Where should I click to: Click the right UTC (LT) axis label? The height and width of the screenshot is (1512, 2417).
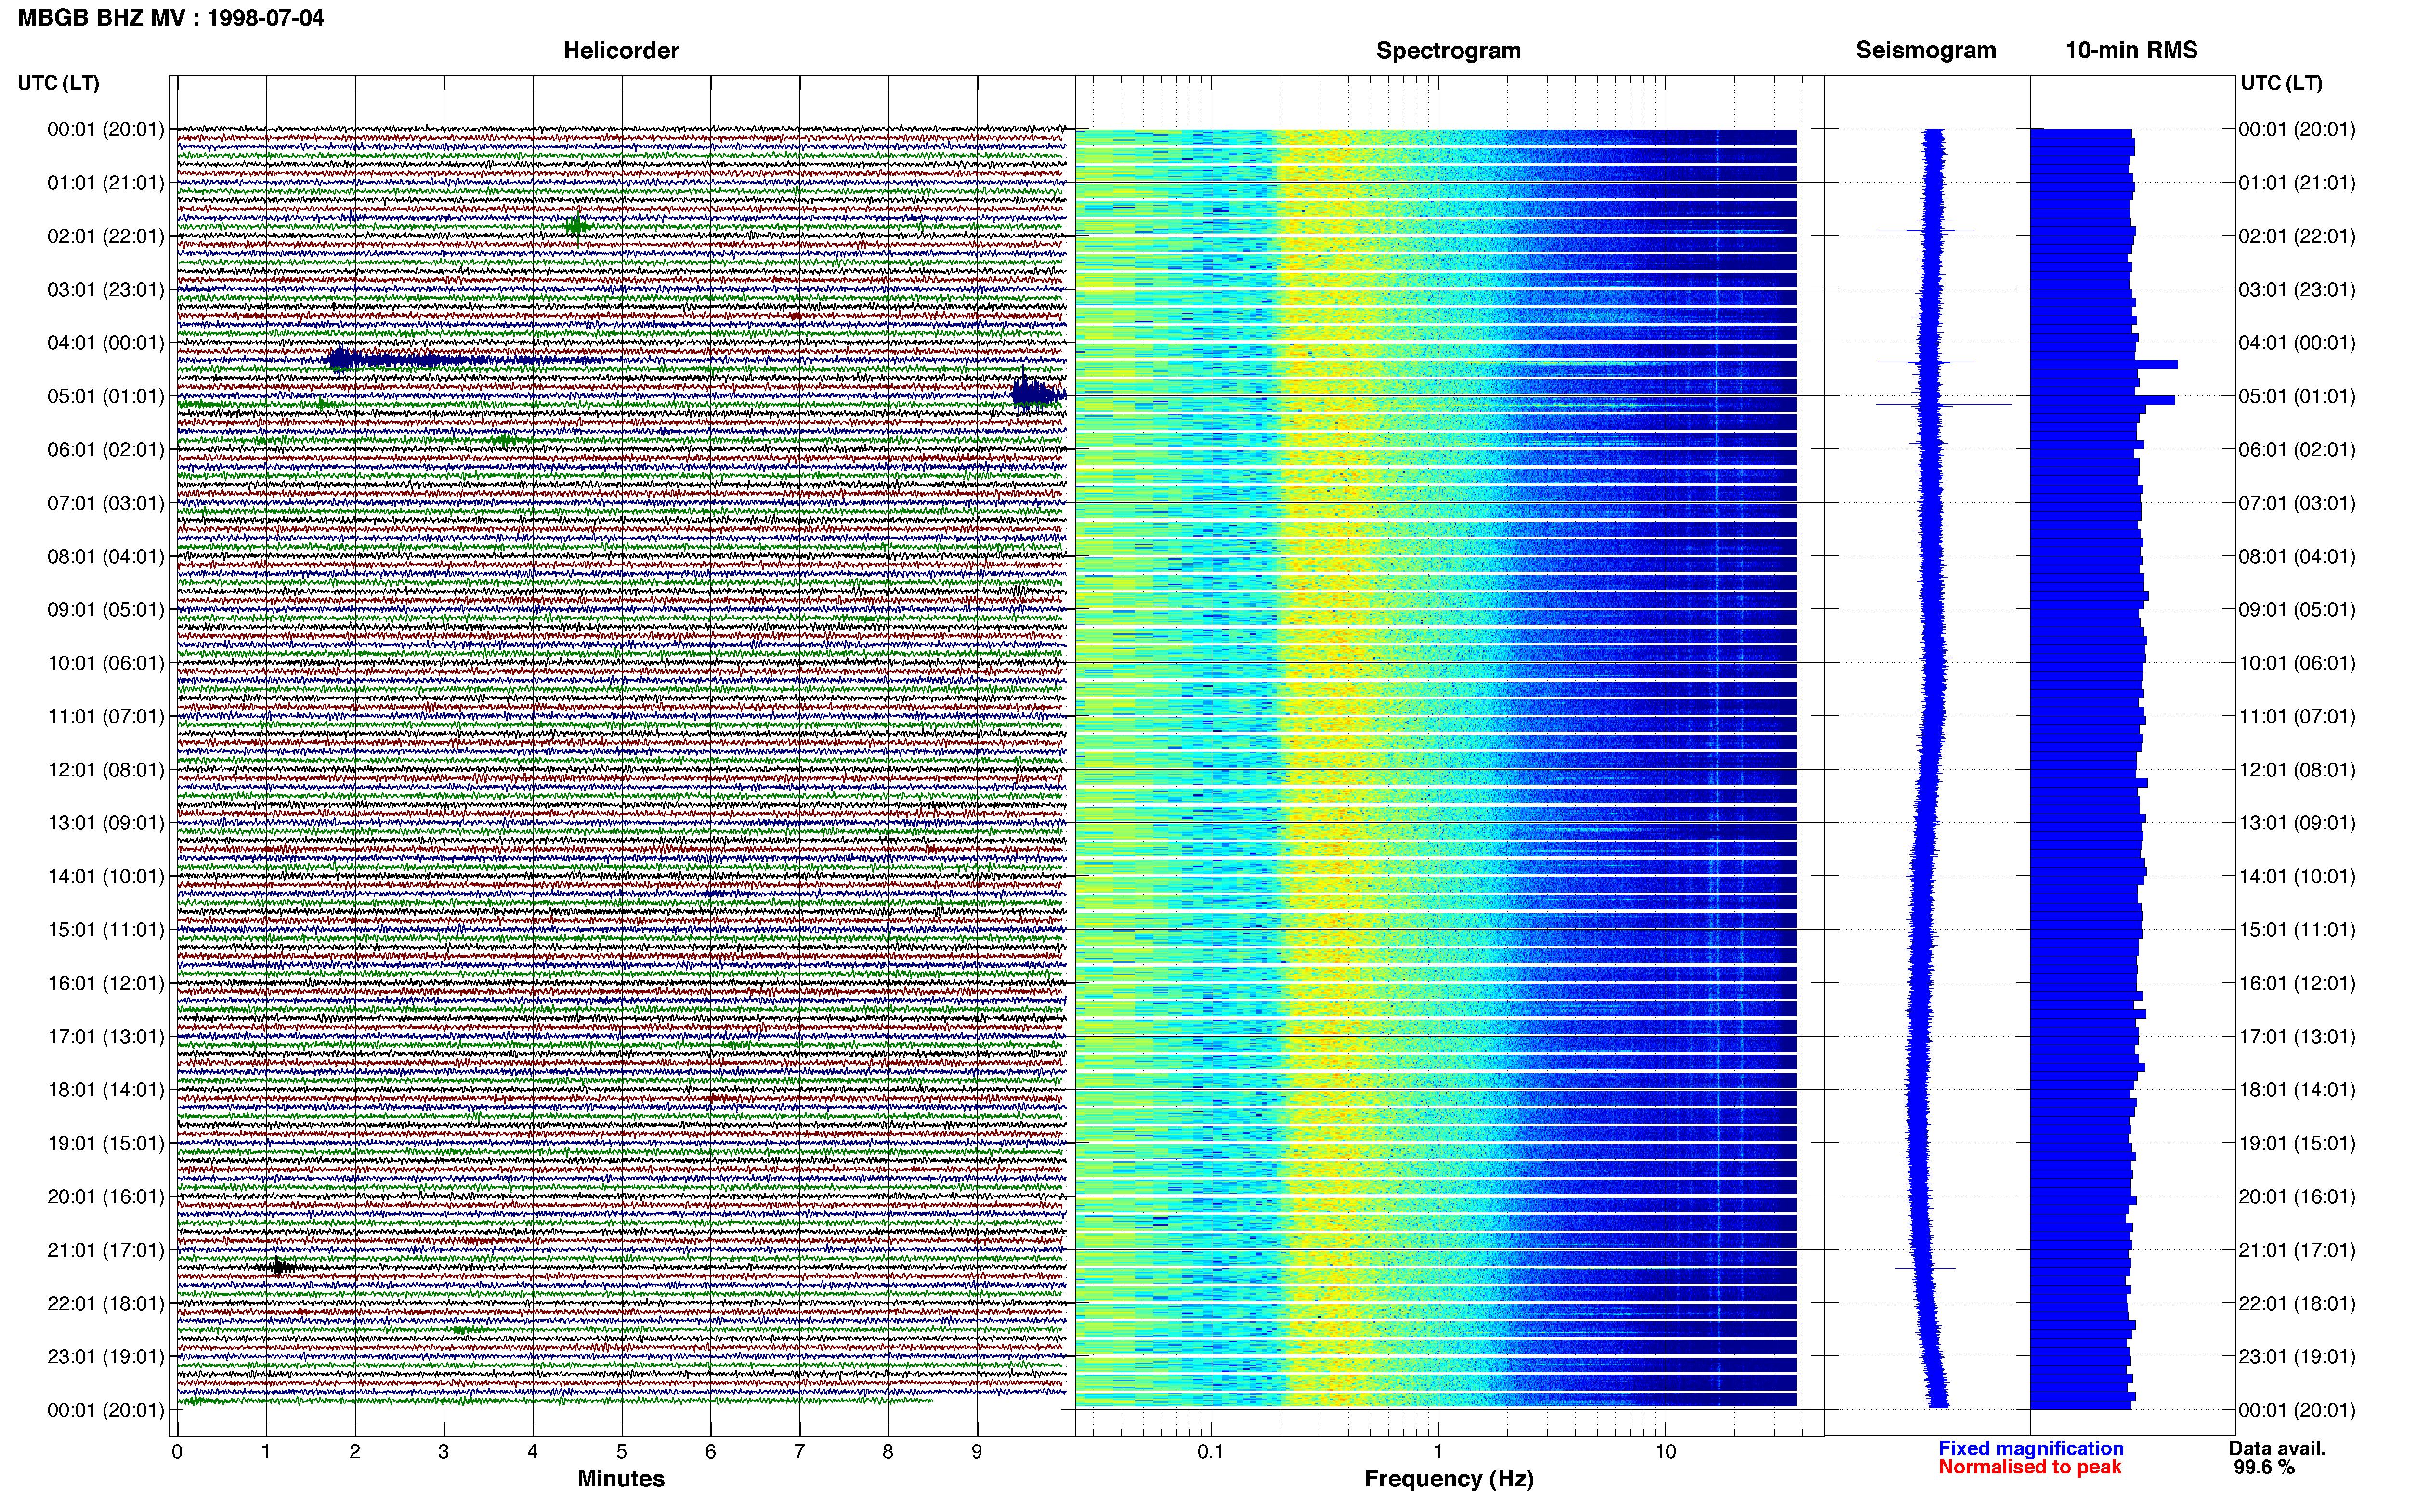[2281, 83]
